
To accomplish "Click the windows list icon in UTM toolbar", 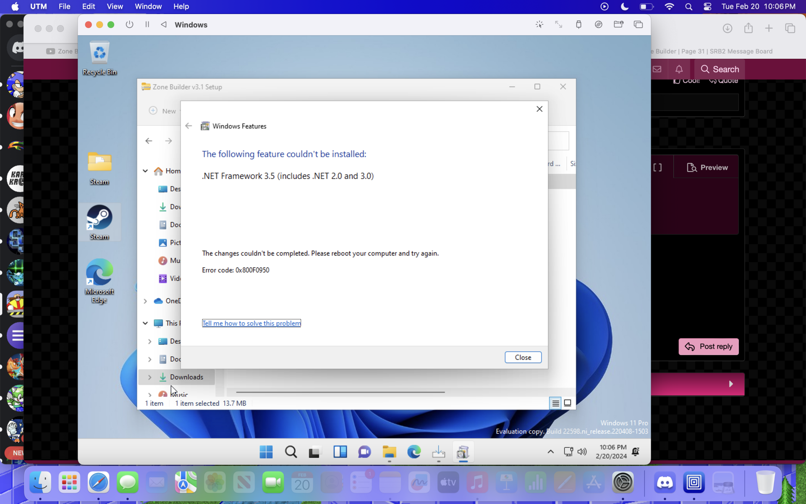I will coord(638,24).
